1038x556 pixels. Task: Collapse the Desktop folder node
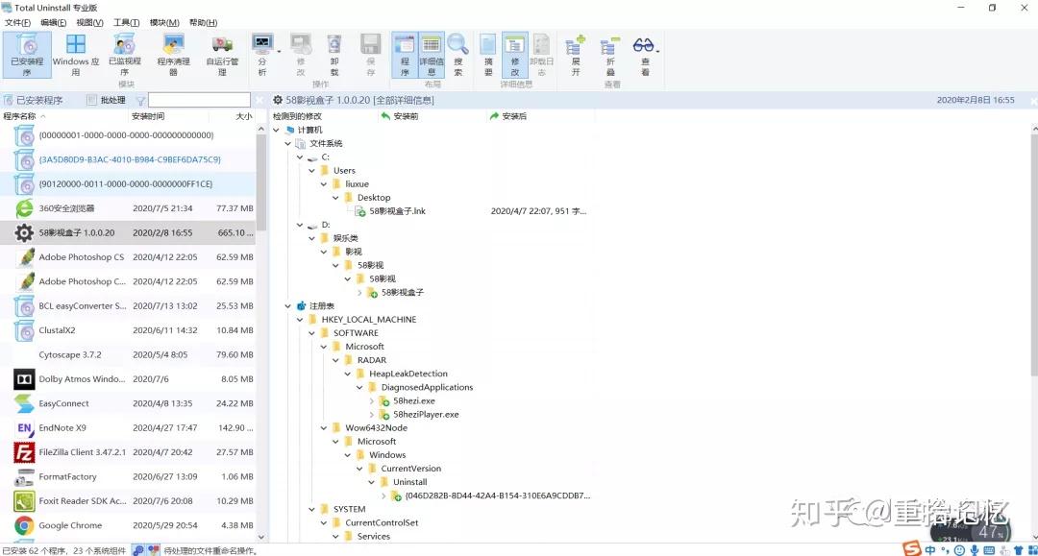tap(335, 198)
